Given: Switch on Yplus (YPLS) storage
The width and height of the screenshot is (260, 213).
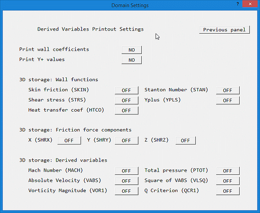Looking at the screenshot, I should [227, 100].
